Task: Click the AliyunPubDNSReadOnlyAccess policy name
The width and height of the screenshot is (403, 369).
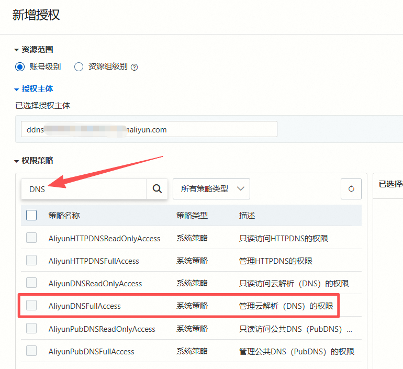Action: point(102,329)
